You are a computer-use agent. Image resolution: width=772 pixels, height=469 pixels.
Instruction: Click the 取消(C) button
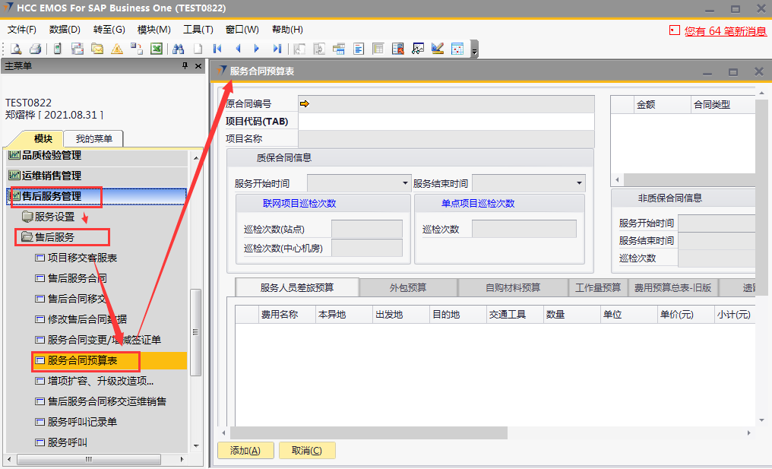[x=306, y=451]
